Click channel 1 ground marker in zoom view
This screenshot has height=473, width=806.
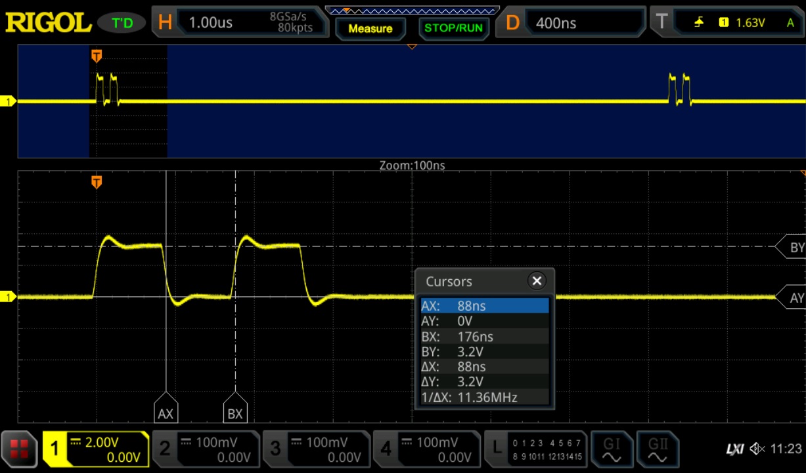[x=8, y=298]
